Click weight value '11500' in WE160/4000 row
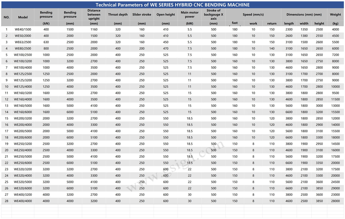The width and height of the screenshot is (345, 219). [x=335, y=99]
